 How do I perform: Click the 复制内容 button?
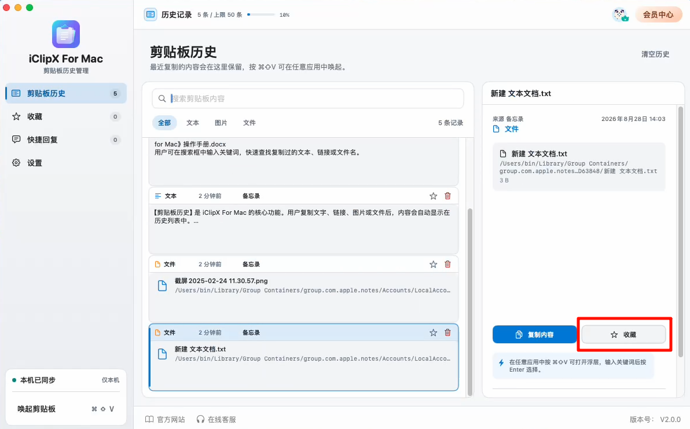click(535, 335)
